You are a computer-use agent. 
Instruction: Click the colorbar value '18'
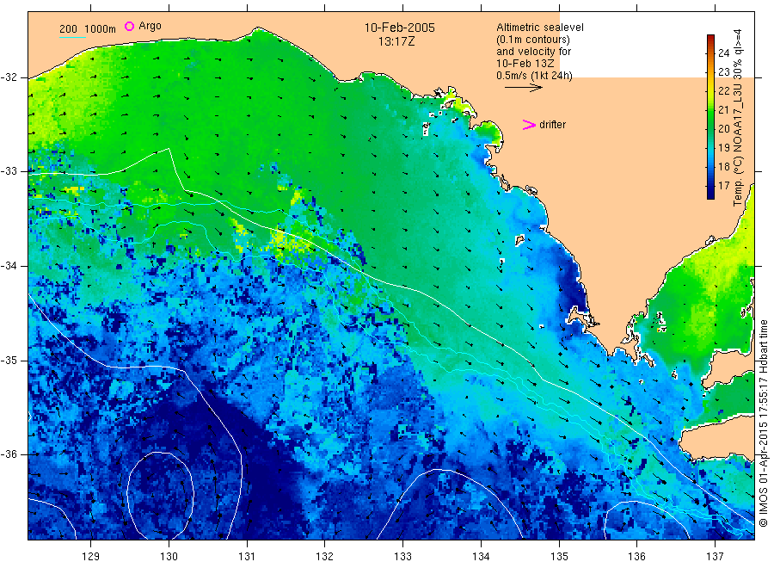[x=723, y=166]
